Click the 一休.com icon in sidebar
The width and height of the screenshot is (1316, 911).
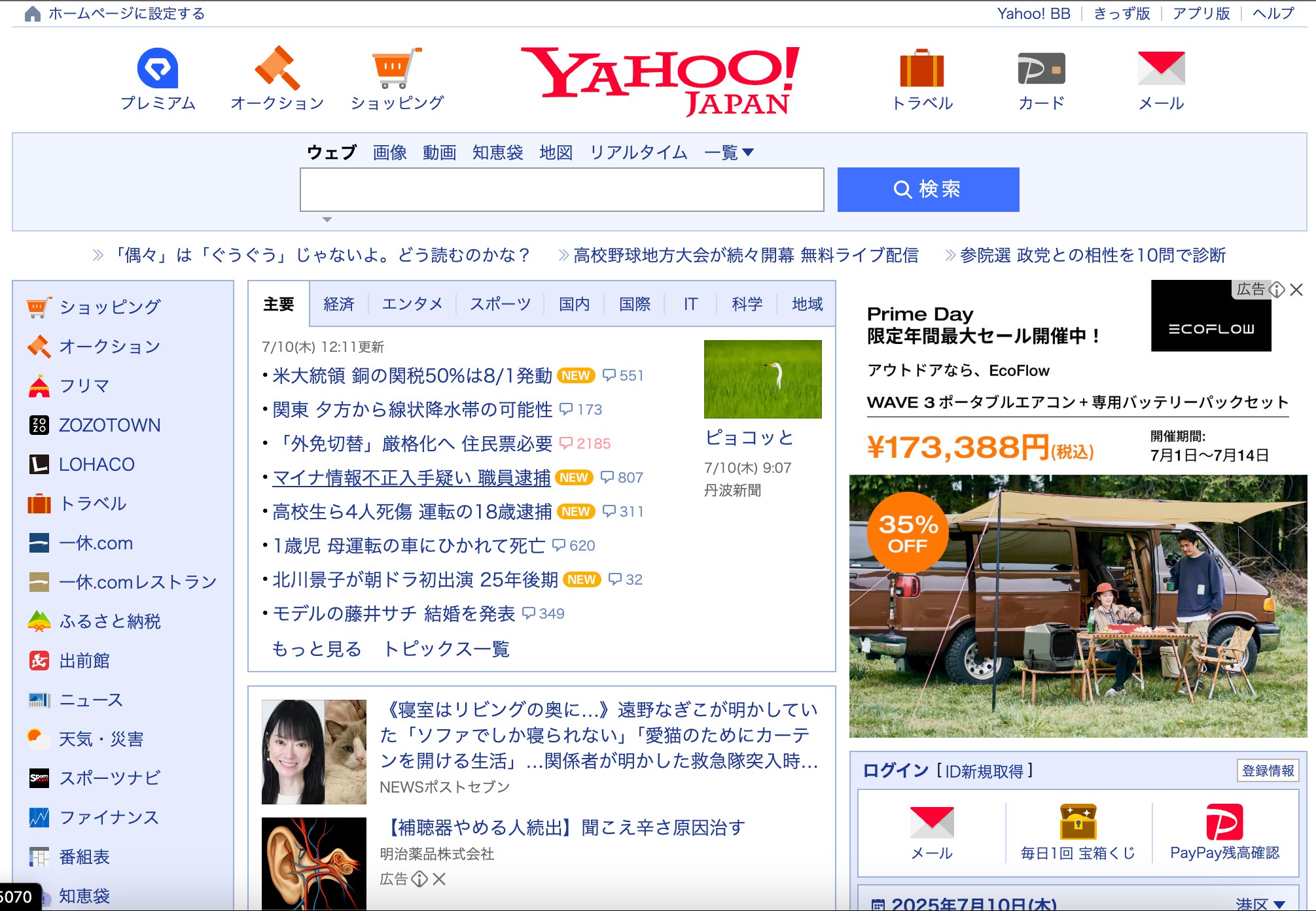point(39,543)
